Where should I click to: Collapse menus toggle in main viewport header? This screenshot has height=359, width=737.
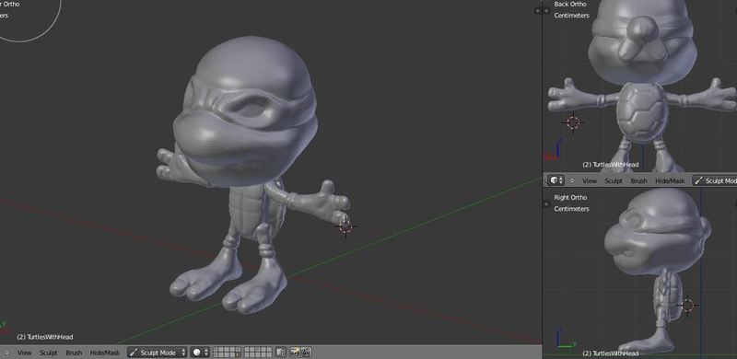(6, 353)
